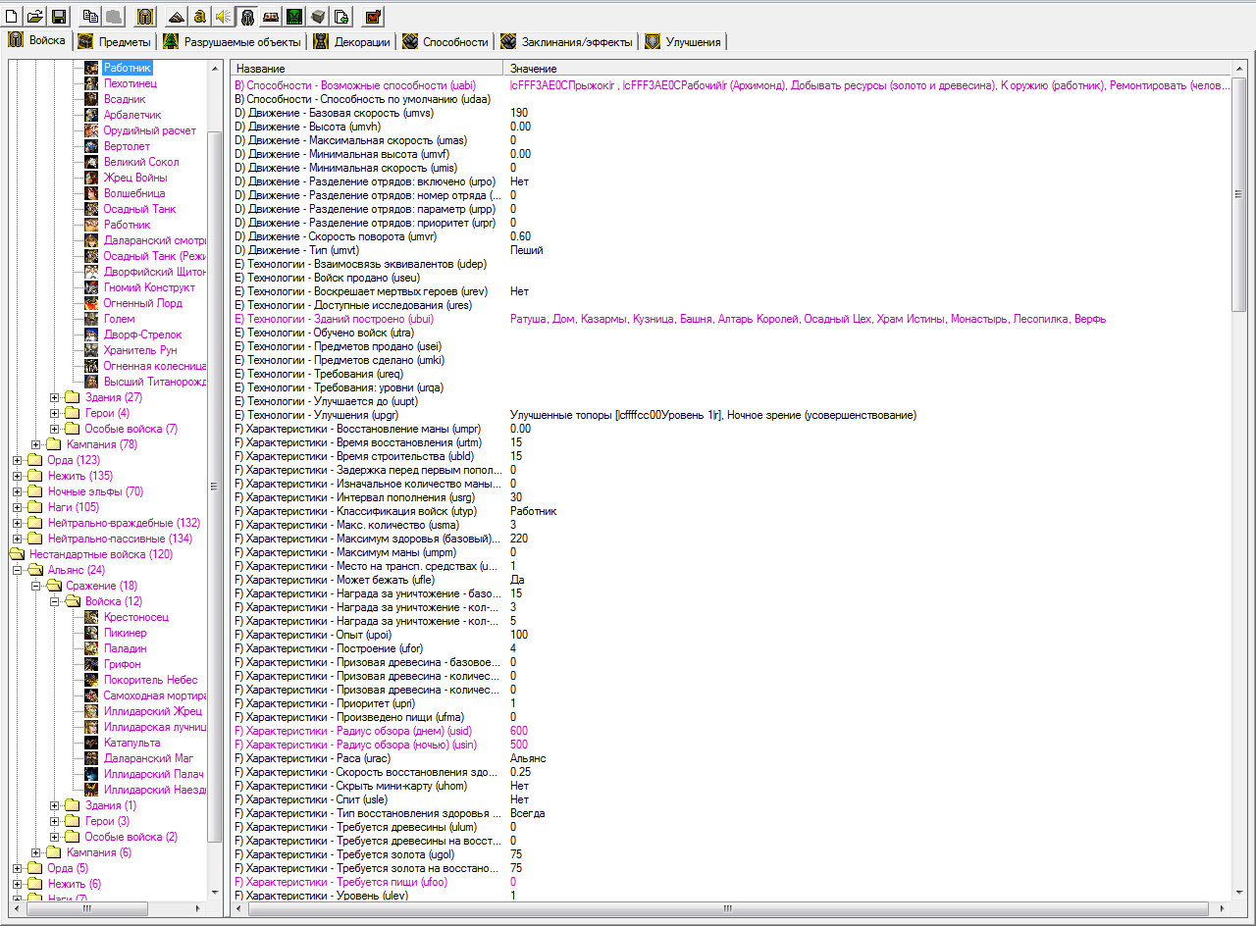
Task: Open the Import Manager icon with green arrow
Action: (340, 16)
